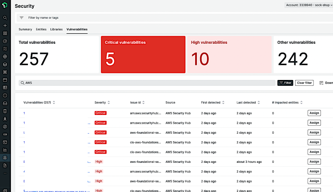Assign the first Critical vulnerability
Screen dimensions: 333x192
314,113
